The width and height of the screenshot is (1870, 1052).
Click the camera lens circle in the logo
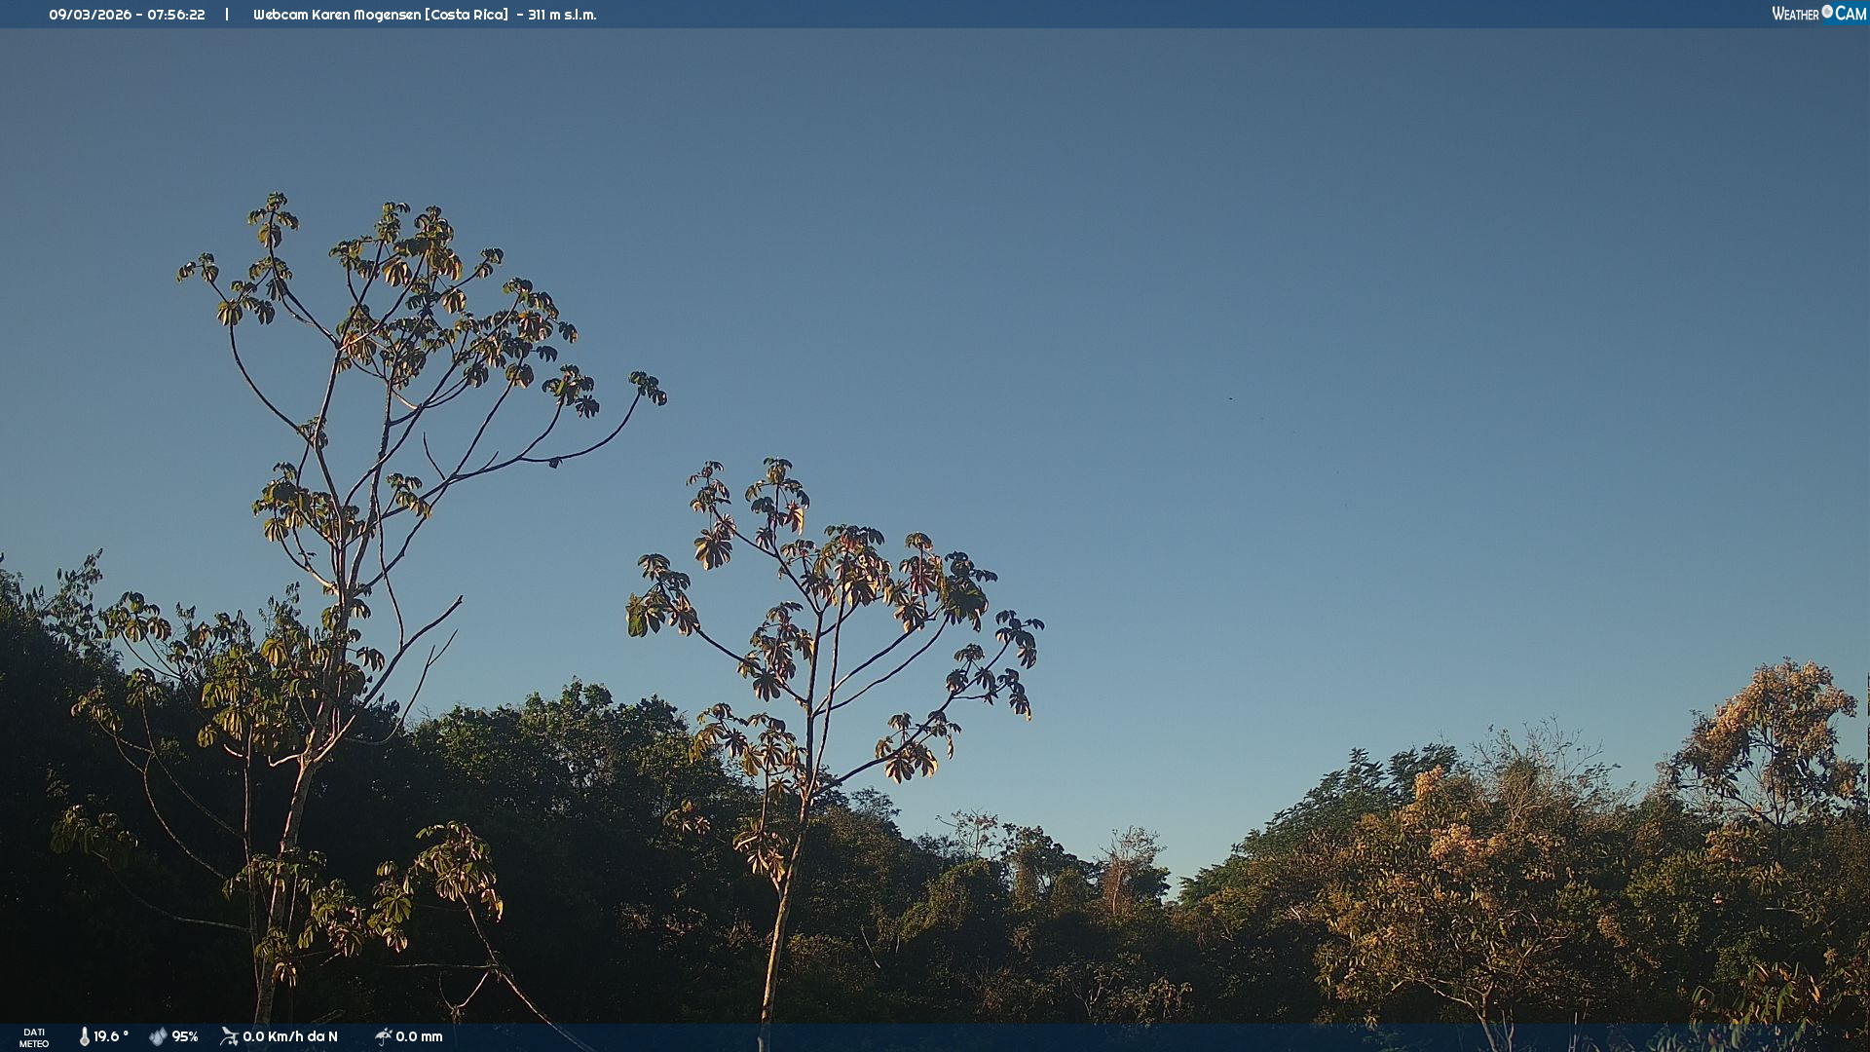(1827, 12)
